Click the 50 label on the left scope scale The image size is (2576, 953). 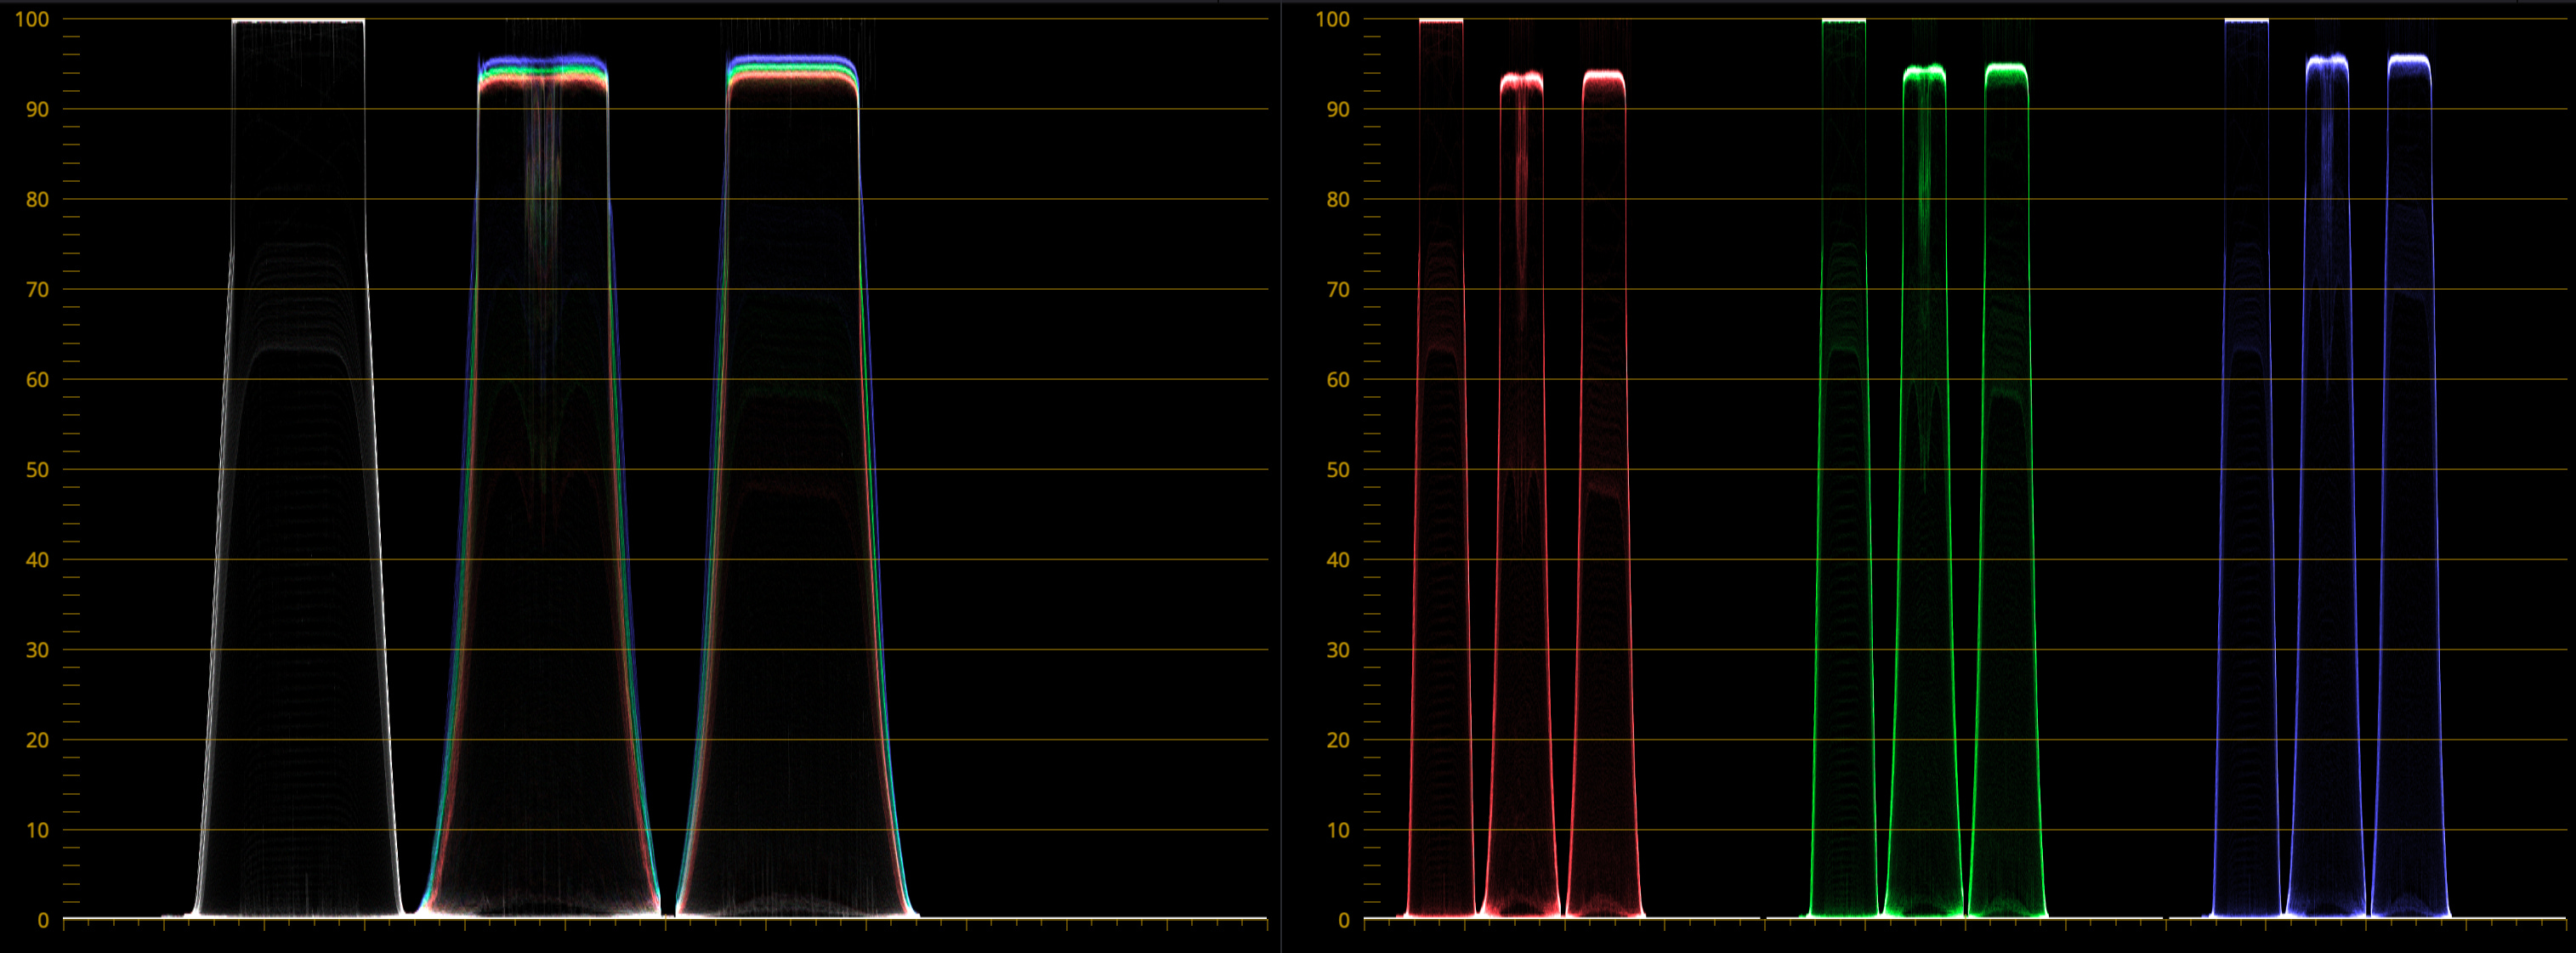coord(37,470)
